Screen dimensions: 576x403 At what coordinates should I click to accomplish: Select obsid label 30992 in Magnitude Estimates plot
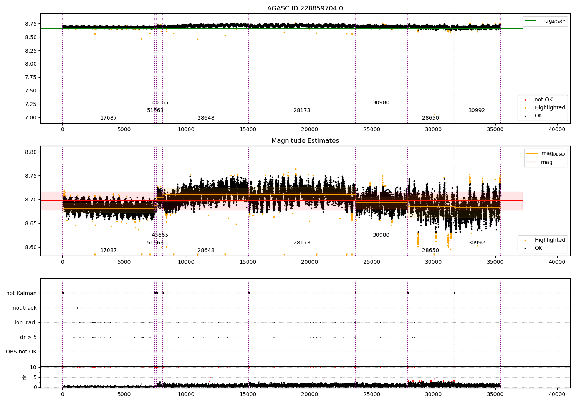(x=477, y=243)
